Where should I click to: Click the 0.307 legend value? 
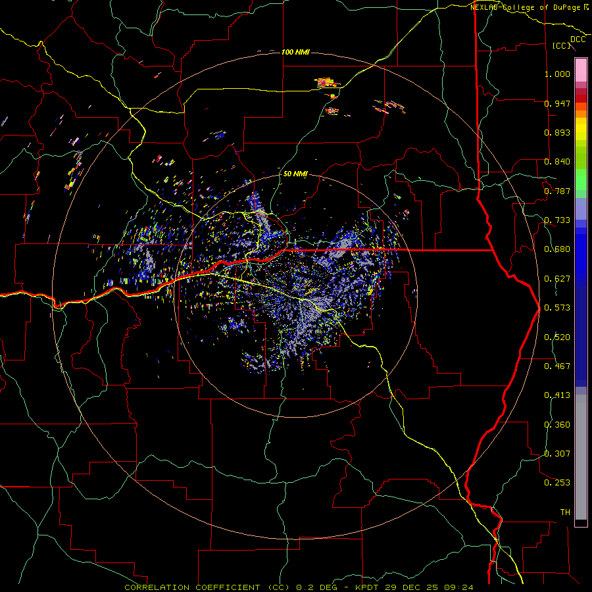click(557, 454)
